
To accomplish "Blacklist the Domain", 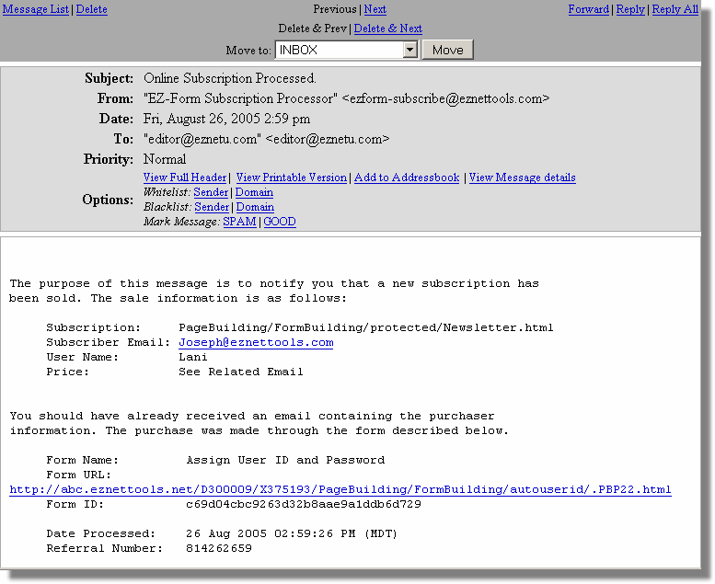I will [255, 207].
